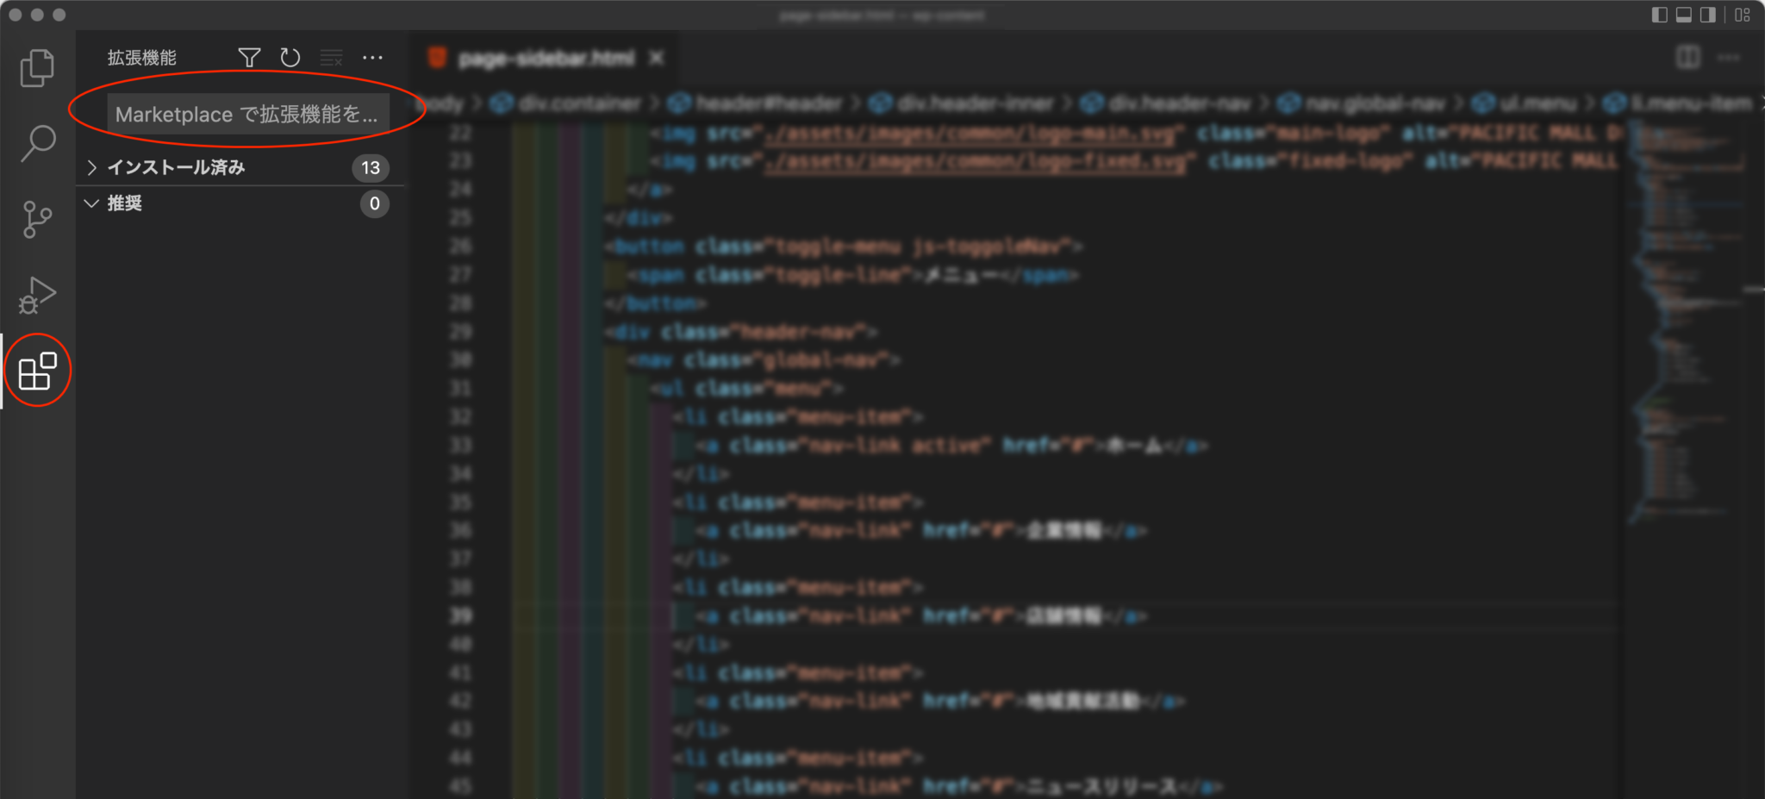Close the page-sidebar.html tab

656,58
